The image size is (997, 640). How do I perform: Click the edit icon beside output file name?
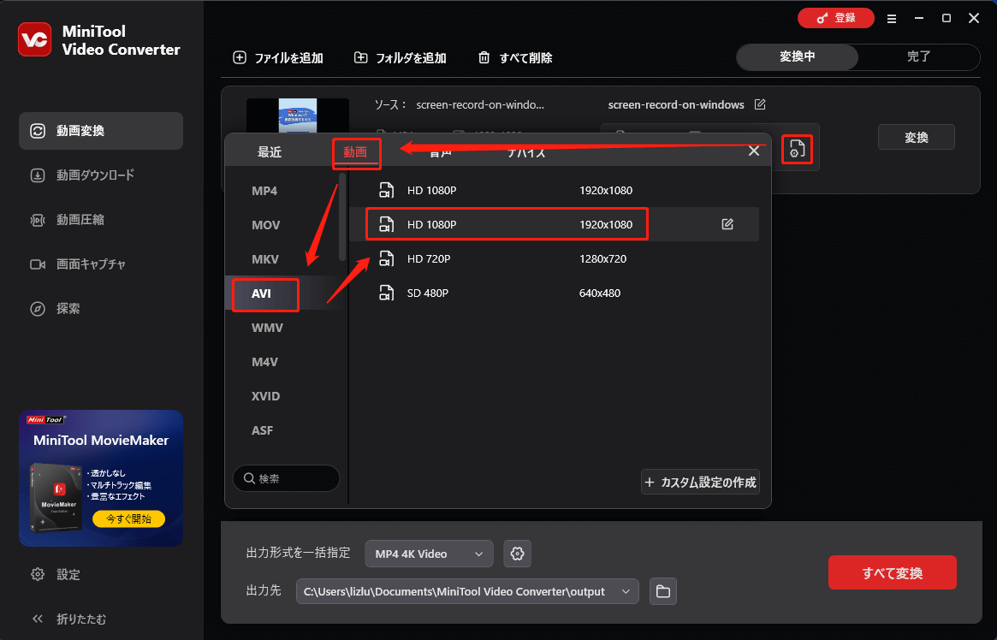(x=760, y=104)
